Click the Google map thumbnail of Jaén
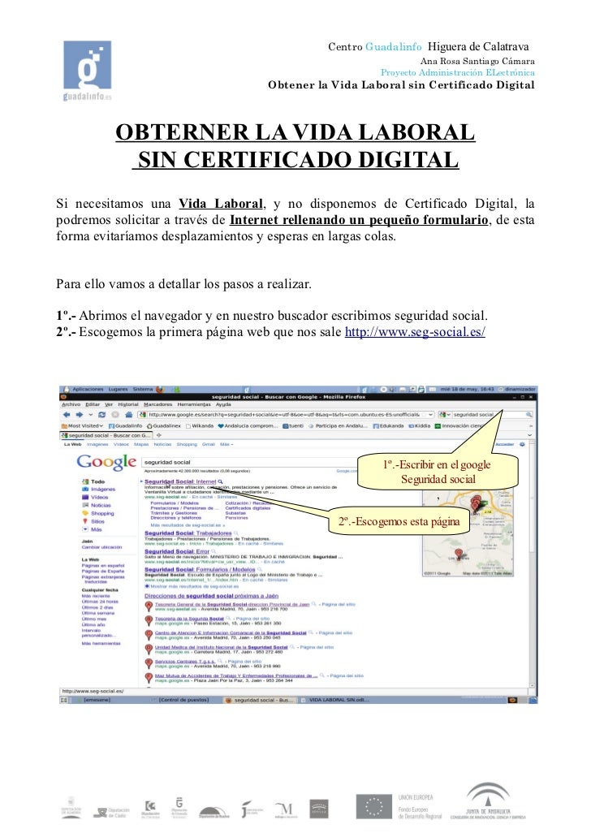This screenshot has width=591, height=837. 468,533
